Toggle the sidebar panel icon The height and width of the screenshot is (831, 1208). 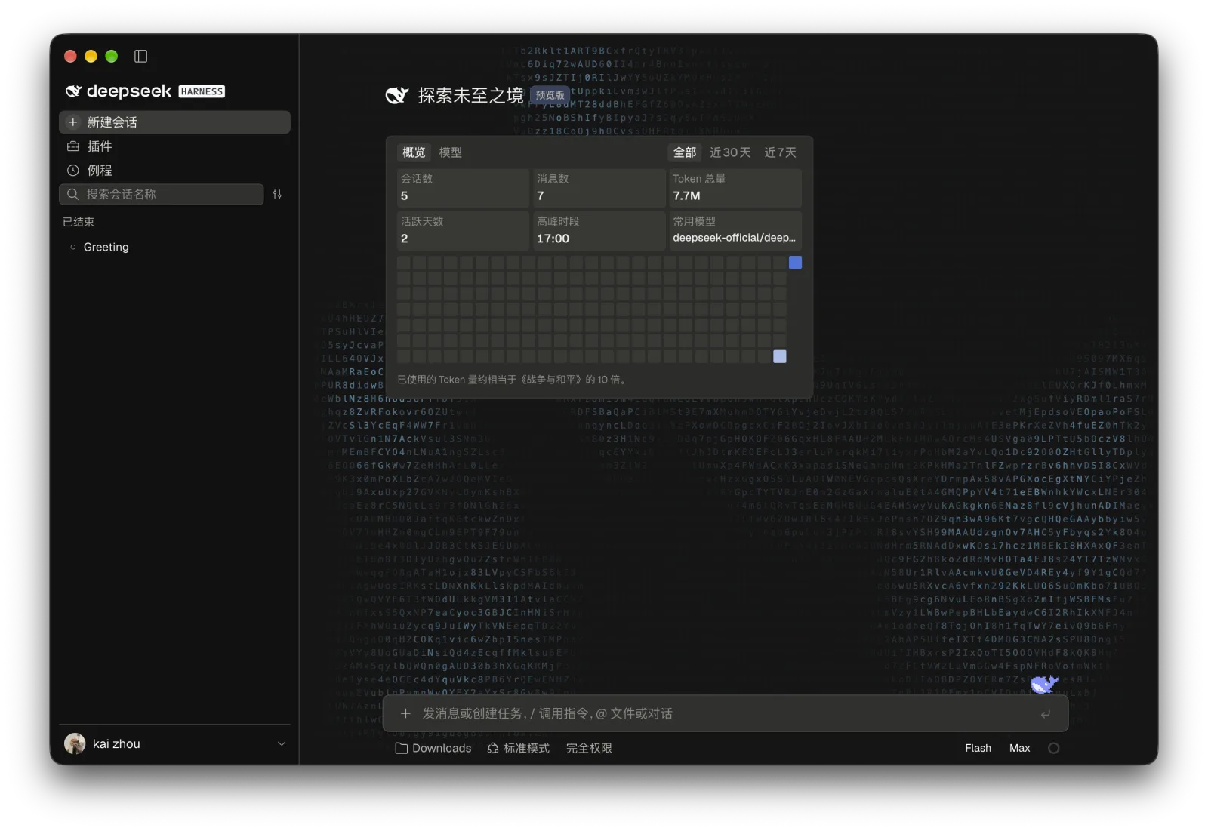[140, 56]
